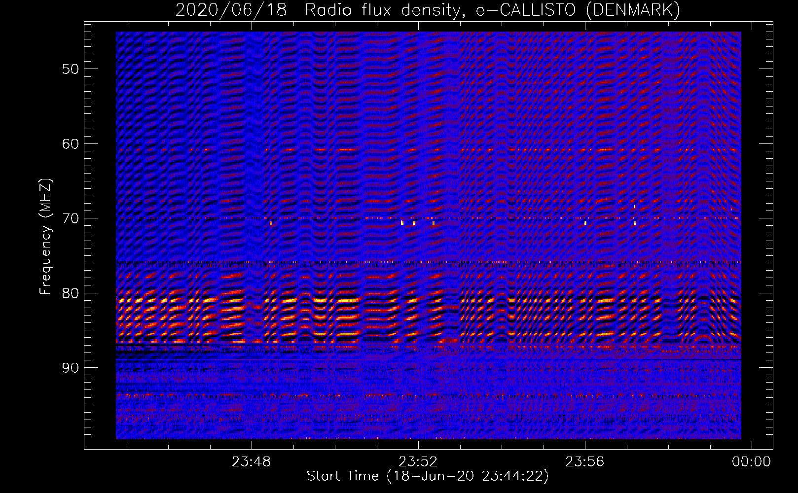The width and height of the screenshot is (798, 493).
Task: Select the 90 frequency tick label
Action: point(71,368)
